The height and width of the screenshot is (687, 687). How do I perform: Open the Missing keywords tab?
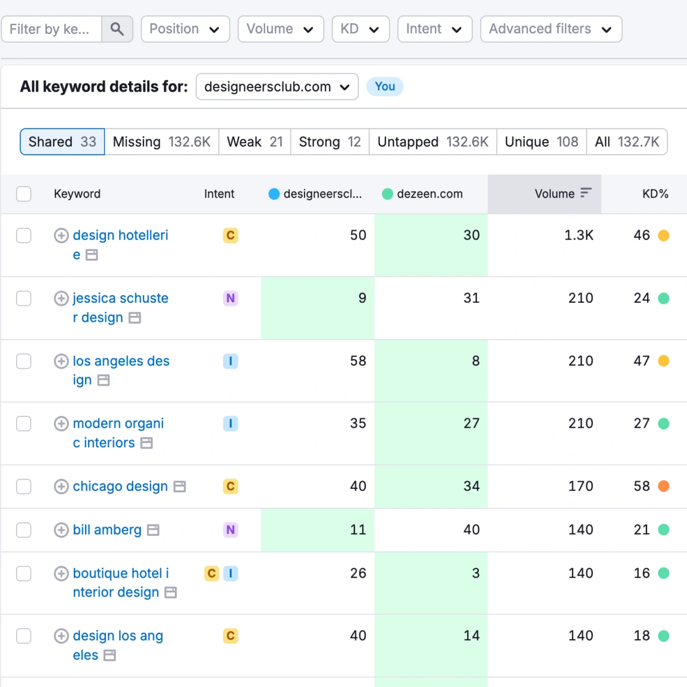pos(162,142)
